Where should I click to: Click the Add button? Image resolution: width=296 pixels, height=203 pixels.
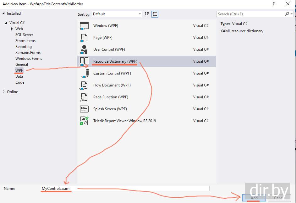(x=254, y=198)
